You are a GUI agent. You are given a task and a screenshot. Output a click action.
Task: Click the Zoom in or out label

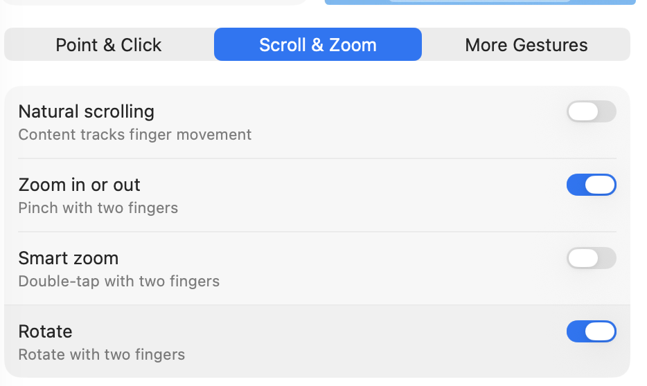coord(79,185)
